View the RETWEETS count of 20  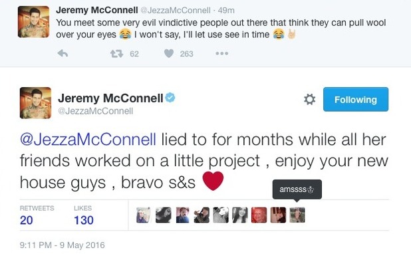(x=26, y=220)
